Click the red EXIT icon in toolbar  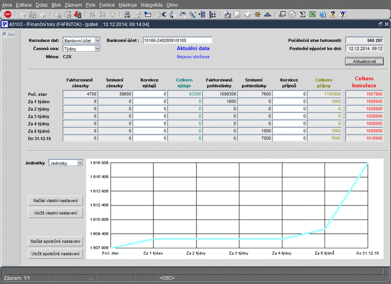pos(7,14)
